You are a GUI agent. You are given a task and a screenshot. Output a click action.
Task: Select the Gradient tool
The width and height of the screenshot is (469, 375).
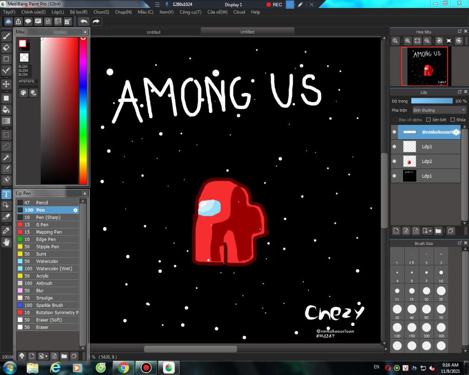point(6,121)
